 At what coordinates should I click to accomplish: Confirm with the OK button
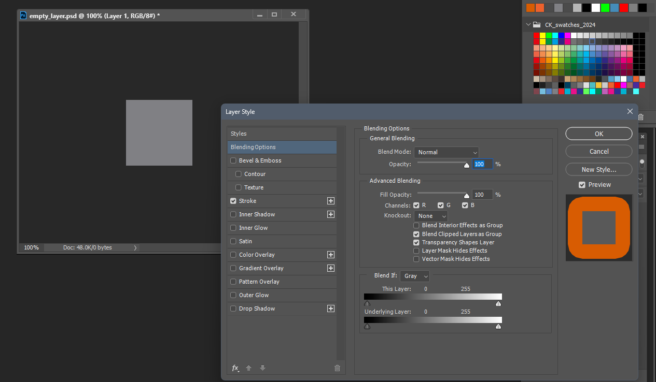(x=598, y=134)
